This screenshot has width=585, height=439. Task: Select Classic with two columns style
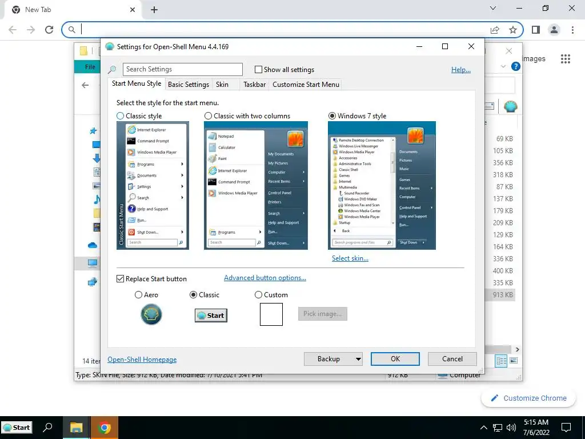tap(208, 115)
